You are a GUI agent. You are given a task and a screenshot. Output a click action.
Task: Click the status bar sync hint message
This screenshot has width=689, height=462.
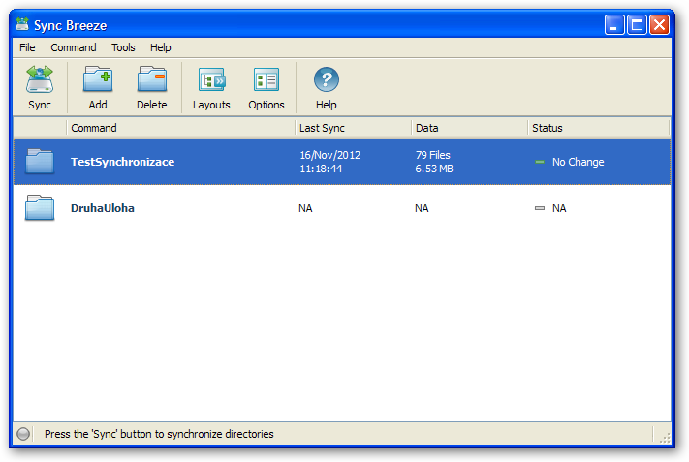tap(159, 434)
